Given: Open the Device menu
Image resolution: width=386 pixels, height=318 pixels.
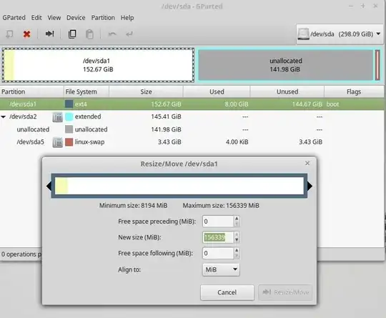Looking at the screenshot, I should tap(76, 18).
